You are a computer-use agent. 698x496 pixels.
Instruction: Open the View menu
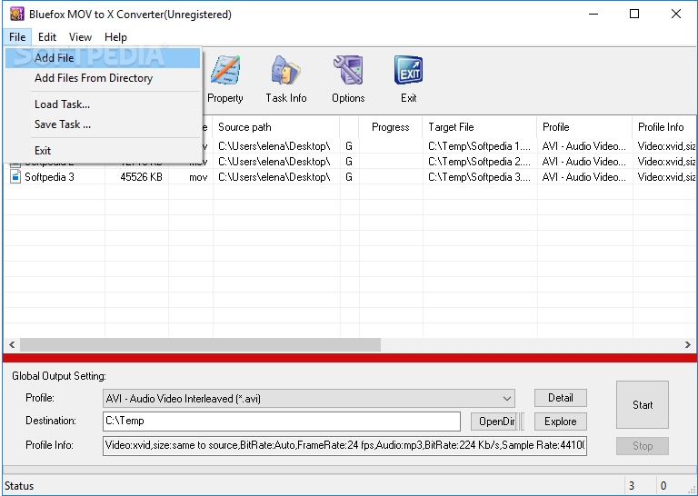coord(80,37)
